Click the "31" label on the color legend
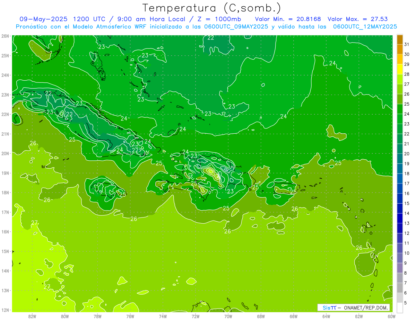Viewport: 416px width, 321px height. pos(407,44)
